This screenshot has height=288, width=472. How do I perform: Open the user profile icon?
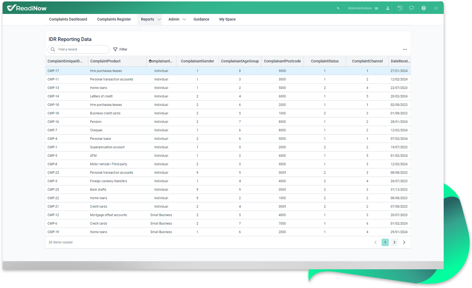388,8
